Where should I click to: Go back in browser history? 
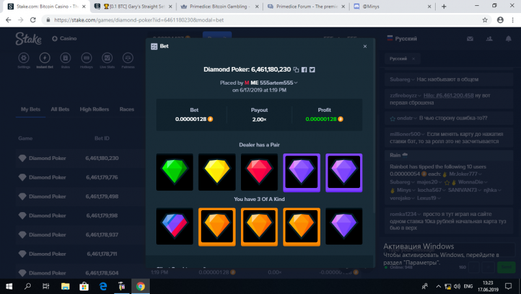[x=8, y=20]
